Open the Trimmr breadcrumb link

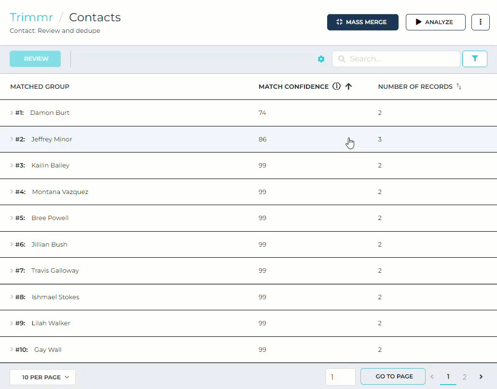(x=31, y=17)
